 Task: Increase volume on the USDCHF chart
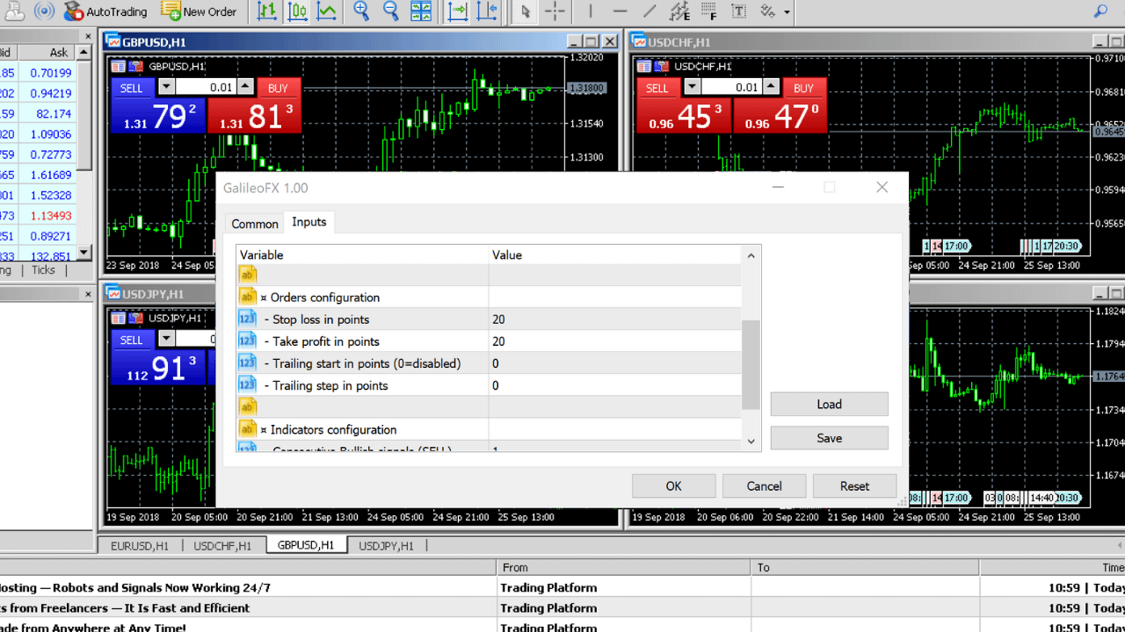click(772, 88)
